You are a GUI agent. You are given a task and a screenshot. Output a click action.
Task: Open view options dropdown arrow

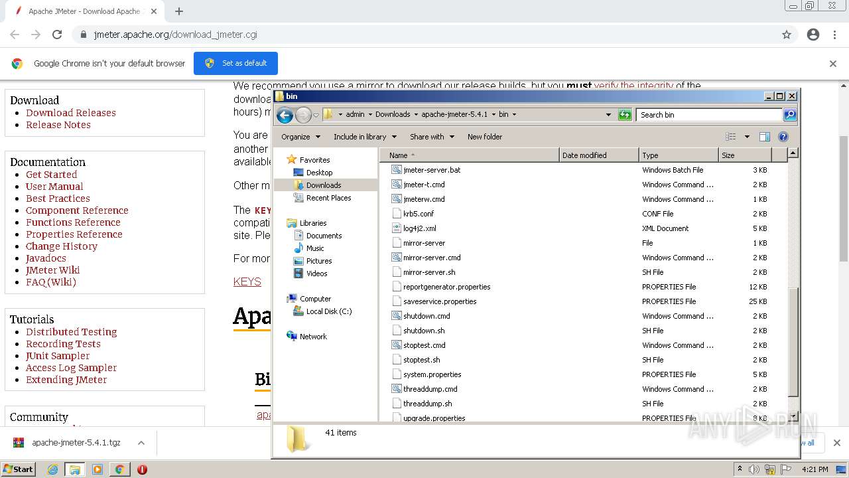point(747,137)
